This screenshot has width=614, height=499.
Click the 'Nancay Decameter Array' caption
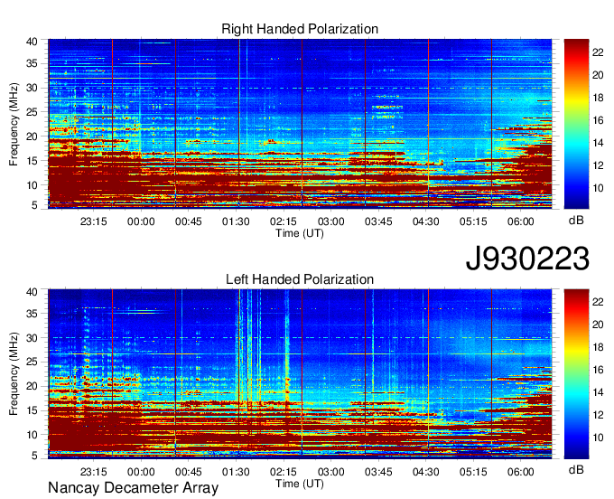[x=133, y=488]
